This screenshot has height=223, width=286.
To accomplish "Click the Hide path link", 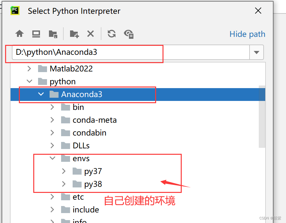I will click(247, 34).
